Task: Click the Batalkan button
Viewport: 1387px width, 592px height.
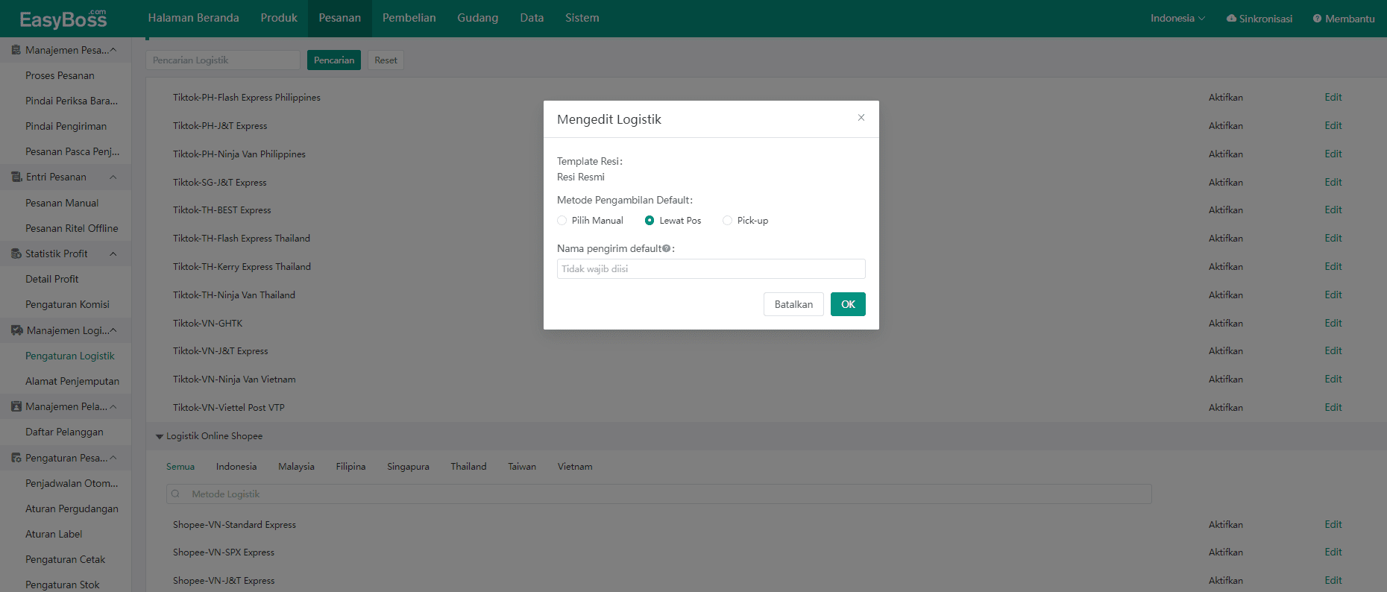Action: [793, 304]
